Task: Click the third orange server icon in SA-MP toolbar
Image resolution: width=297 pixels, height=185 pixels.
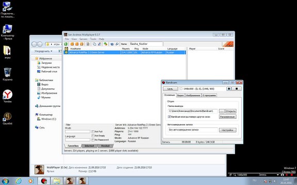Action: click(81, 44)
